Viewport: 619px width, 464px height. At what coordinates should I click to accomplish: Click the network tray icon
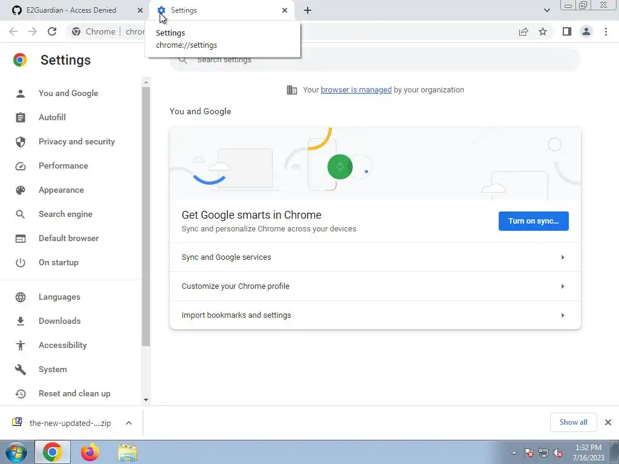(x=543, y=453)
